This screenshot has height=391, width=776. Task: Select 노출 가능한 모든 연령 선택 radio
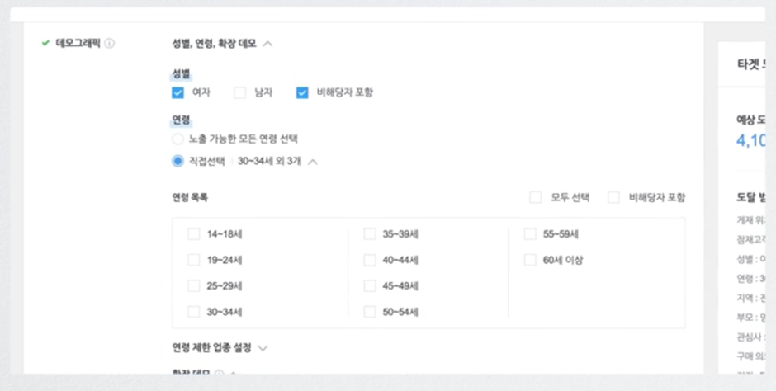[177, 139]
